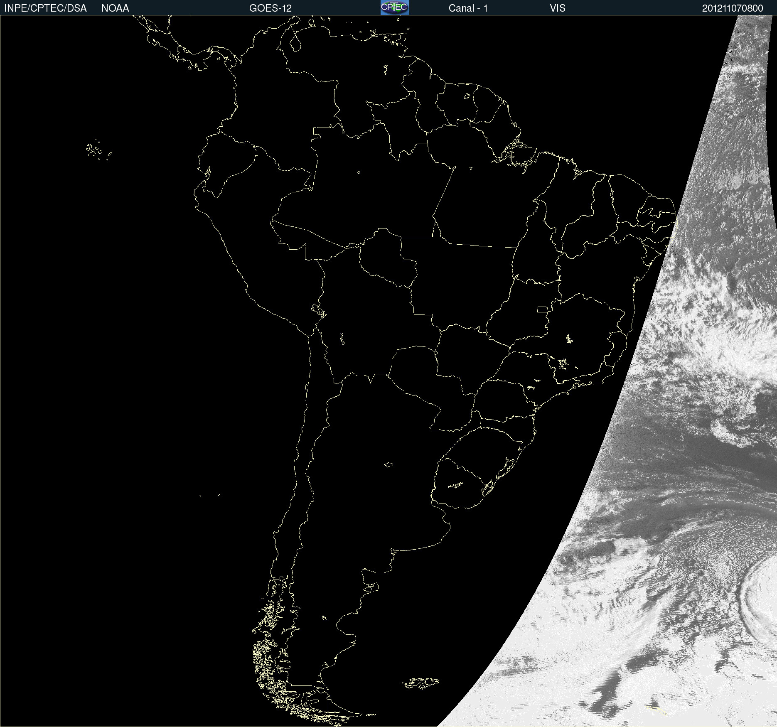Click the GOES-12 satellite label
Viewport: 777px width, 727px height.
tap(270, 8)
